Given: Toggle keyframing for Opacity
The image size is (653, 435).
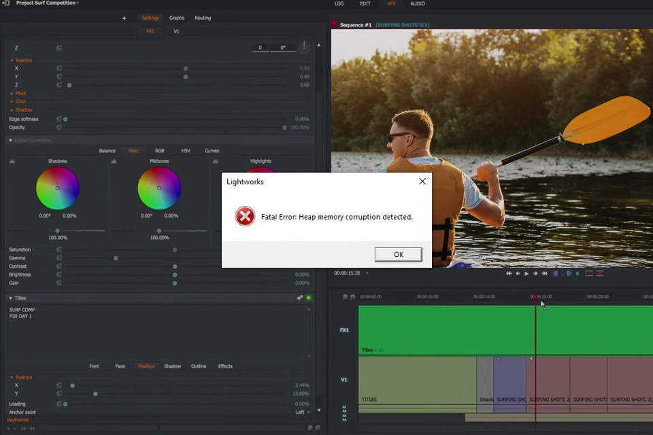Looking at the screenshot, I should pos(58,127).
